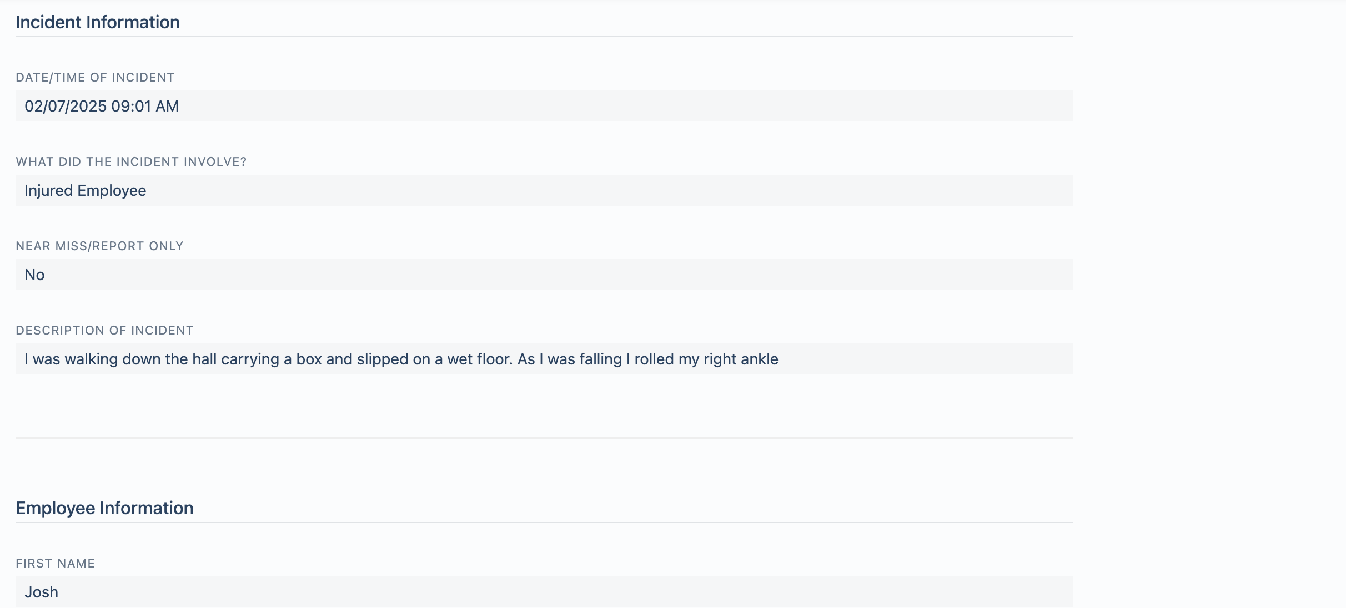This screenshot has width=1346, height=608.
Task: Click the Employee Information section heading
Action: pyautogui.click(x=104, y=508)
